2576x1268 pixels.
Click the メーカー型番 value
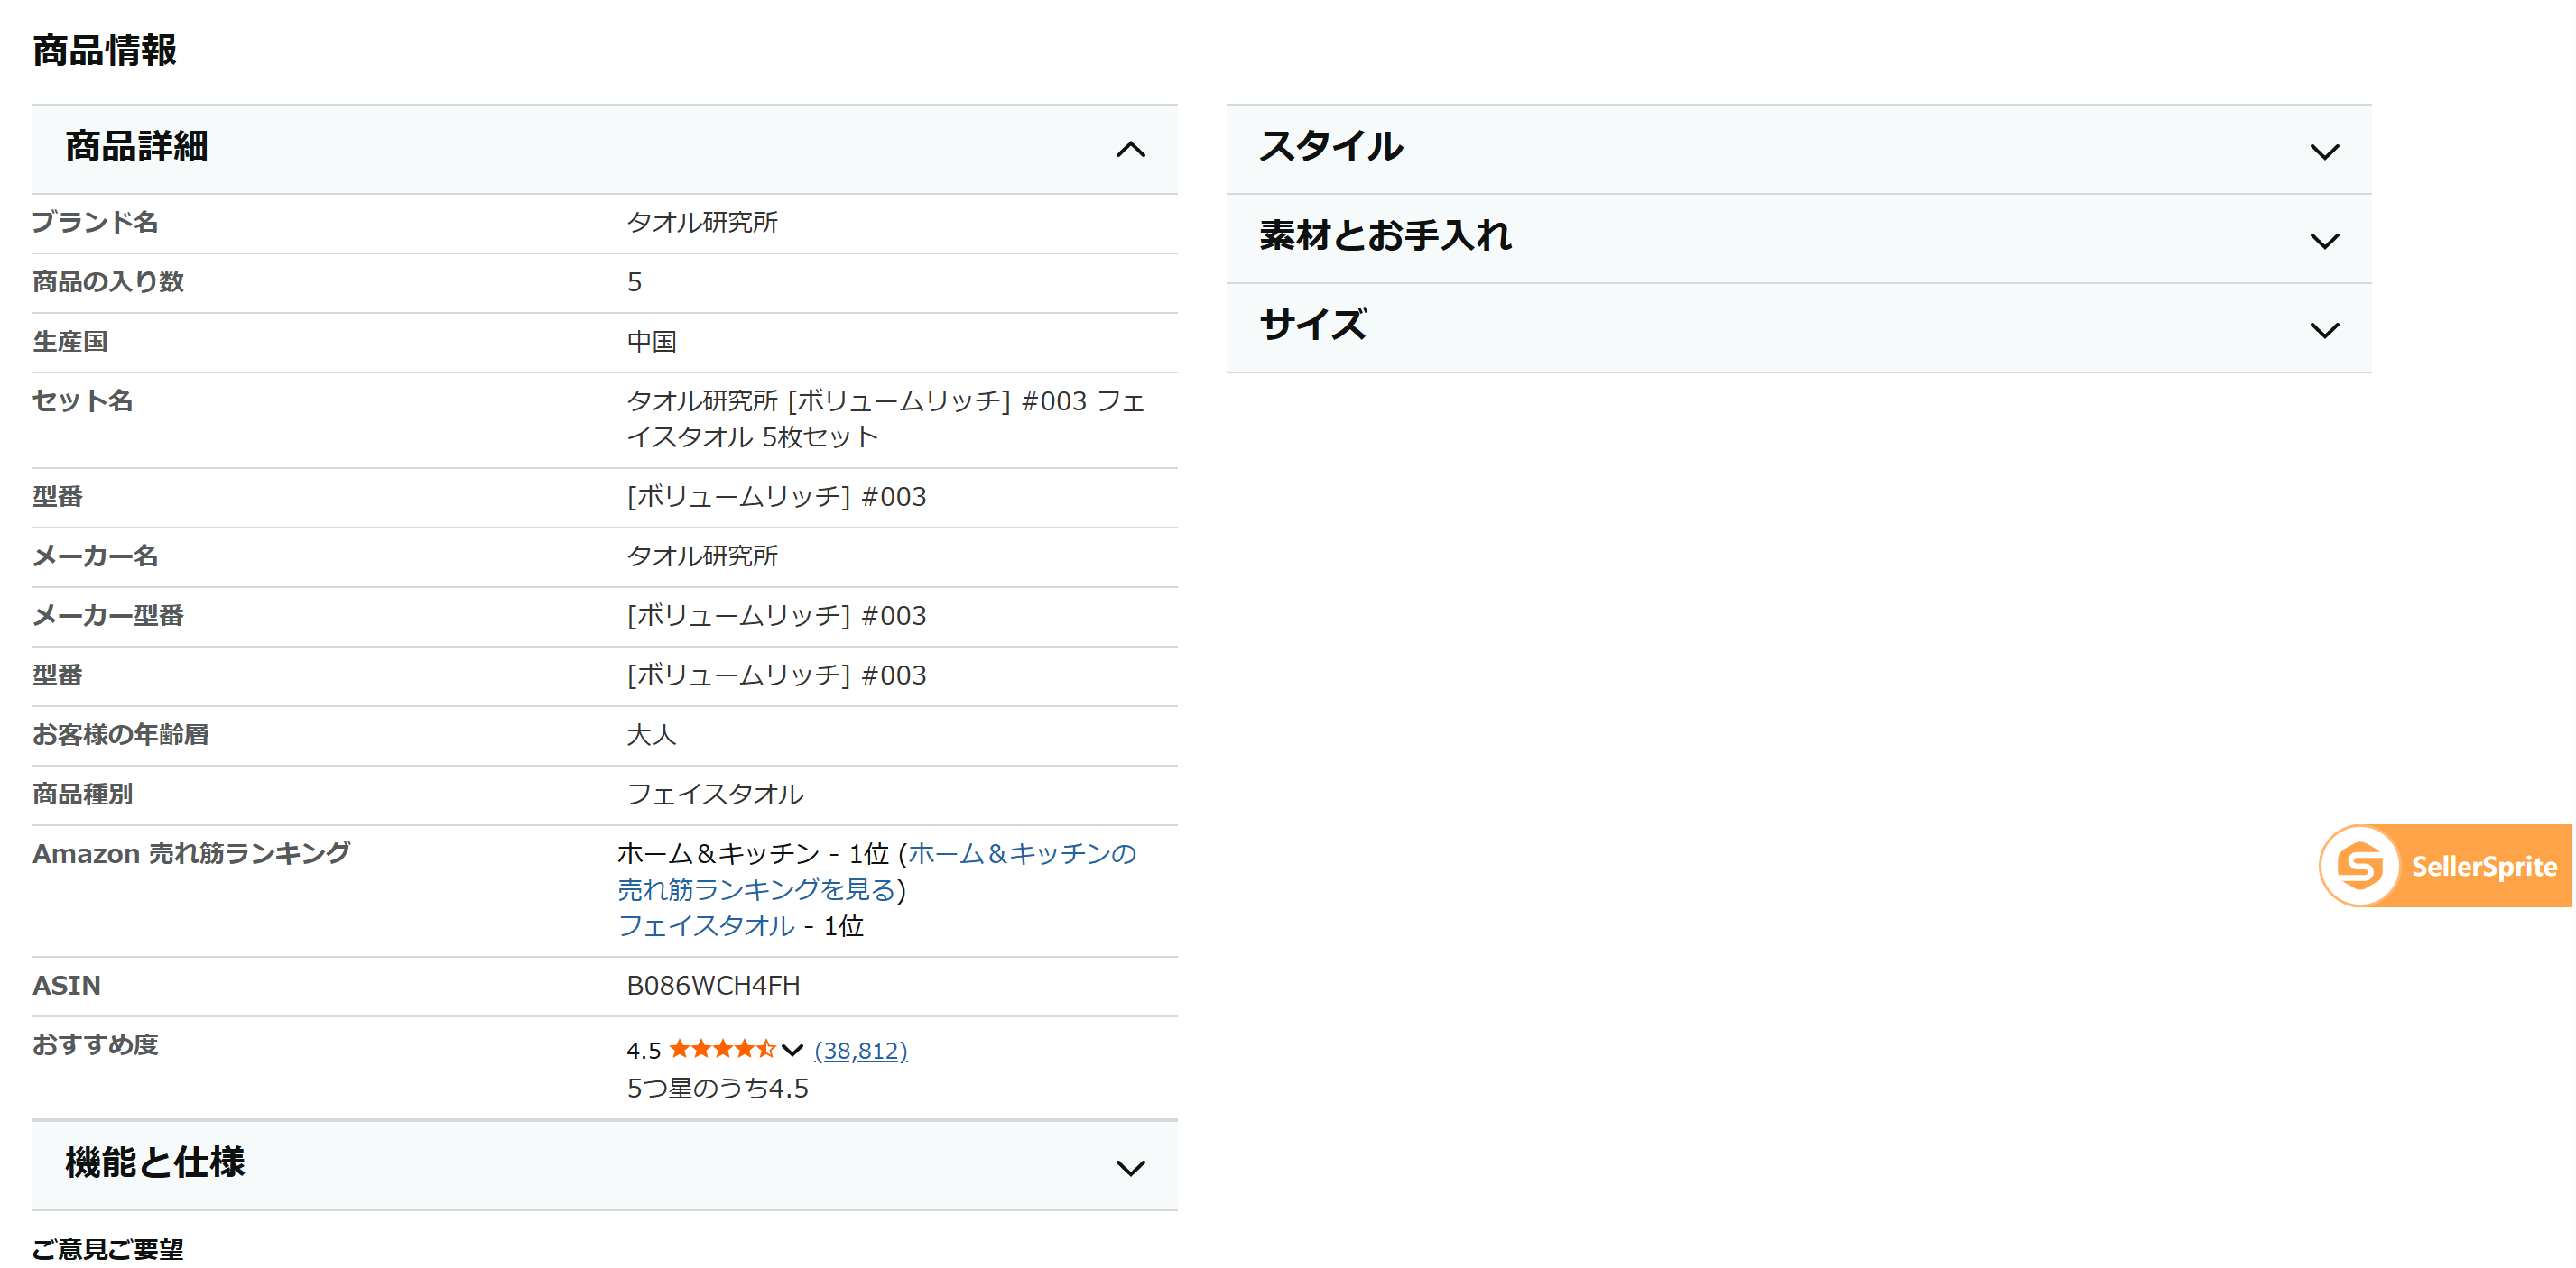tap(776, 616)
